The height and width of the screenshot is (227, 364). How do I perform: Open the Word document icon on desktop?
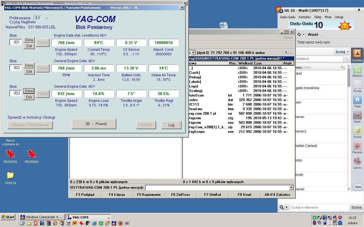[x=224, y=25]
